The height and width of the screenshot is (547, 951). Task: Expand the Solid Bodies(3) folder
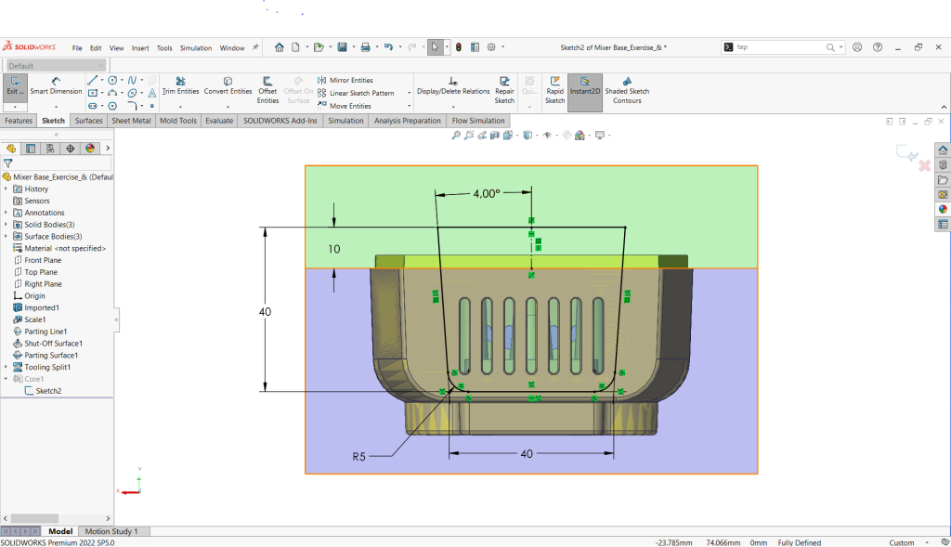6,225
